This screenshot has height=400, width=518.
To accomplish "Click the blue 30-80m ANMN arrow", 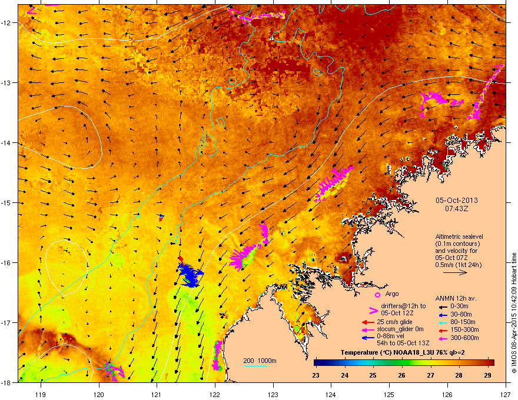I will click(x=442, y=315).
